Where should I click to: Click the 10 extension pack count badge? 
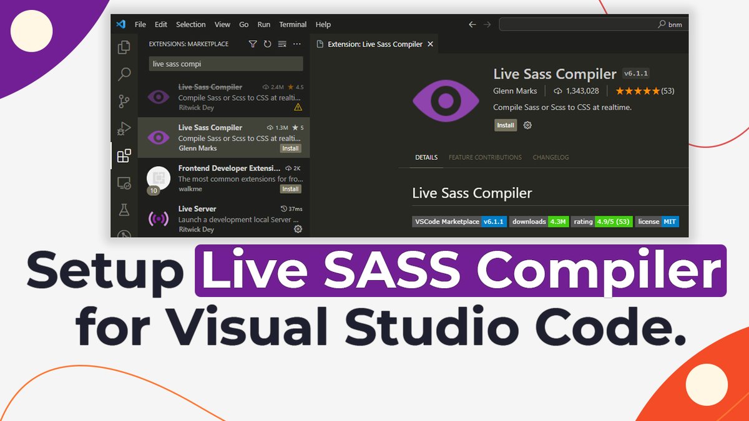(153, 191)
